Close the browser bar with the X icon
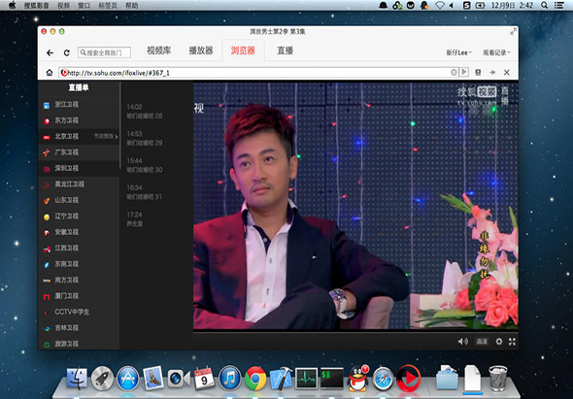573x399 pixels. [507, 73]
